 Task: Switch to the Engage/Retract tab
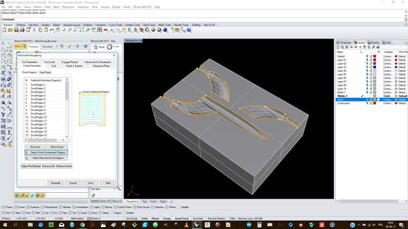[70, 62]
